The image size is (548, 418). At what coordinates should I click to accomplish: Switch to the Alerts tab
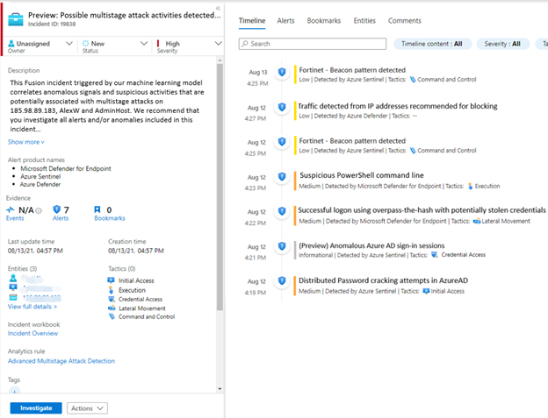pos(286,21)
